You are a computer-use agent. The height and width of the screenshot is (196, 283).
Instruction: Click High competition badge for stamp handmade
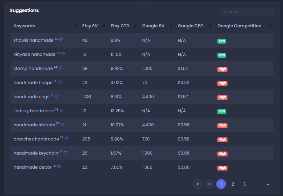click(222, 69)
